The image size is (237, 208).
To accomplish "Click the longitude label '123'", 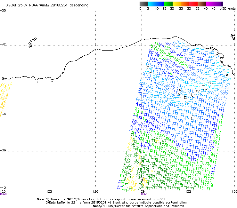I will (49, 192).
